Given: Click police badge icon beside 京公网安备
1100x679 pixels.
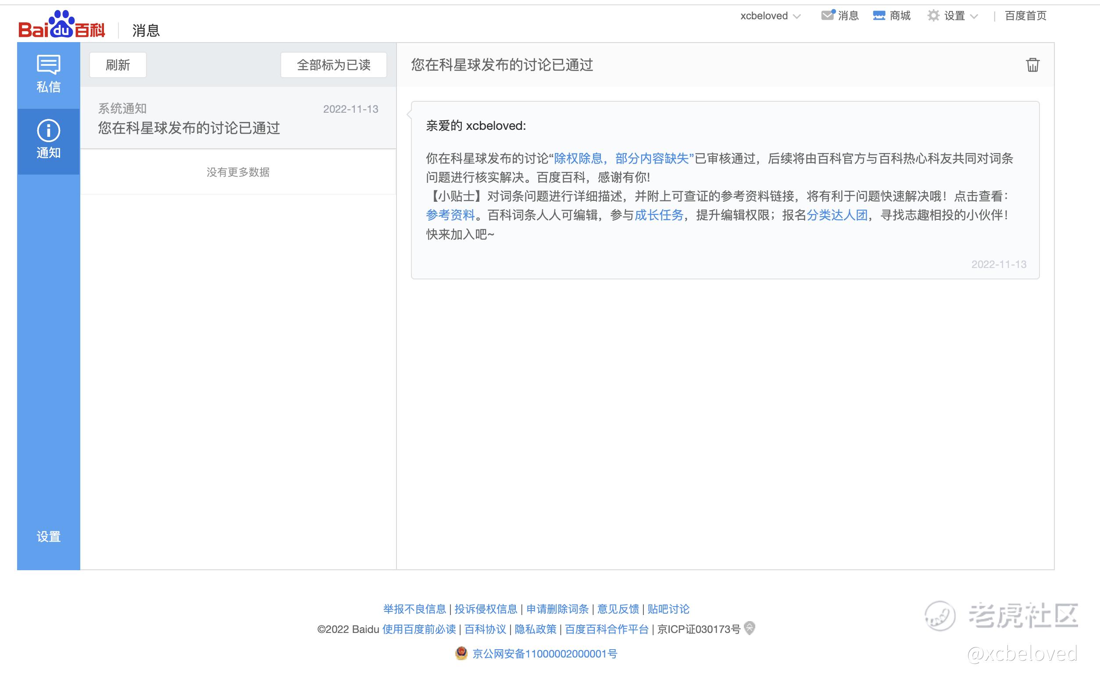Looking at the screenshot, I should tap(461, 653).
